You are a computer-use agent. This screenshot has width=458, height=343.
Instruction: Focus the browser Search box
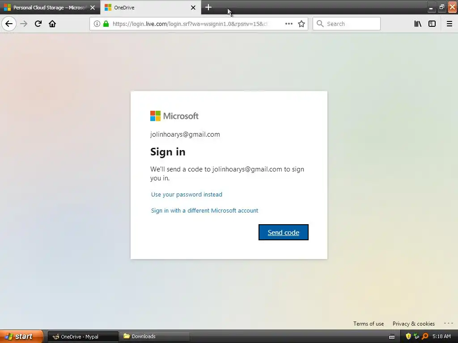347,24
